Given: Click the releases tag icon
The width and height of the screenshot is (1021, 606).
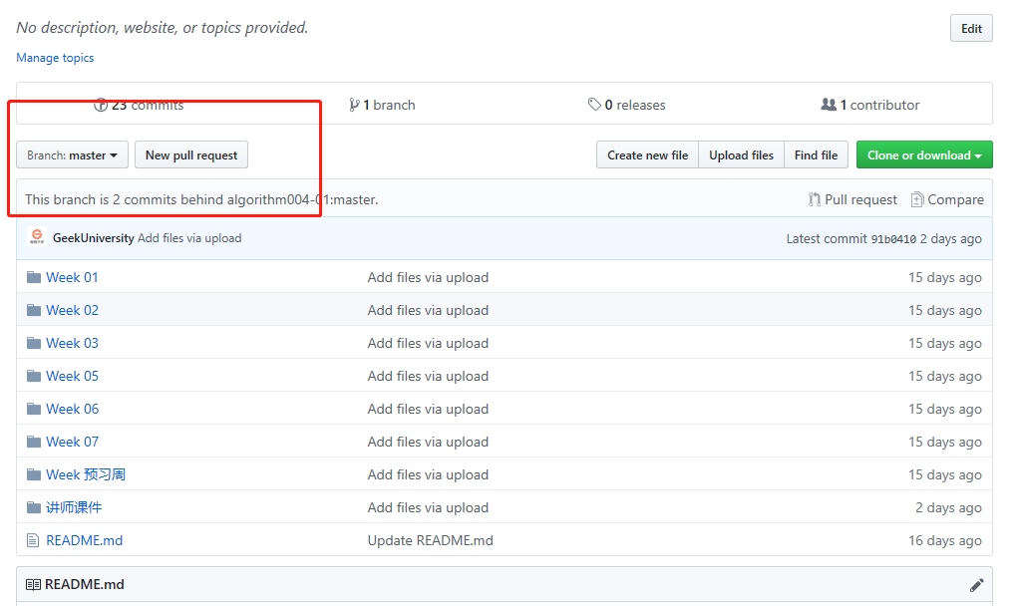Looking at the screenshot, I should coord(594,105).
